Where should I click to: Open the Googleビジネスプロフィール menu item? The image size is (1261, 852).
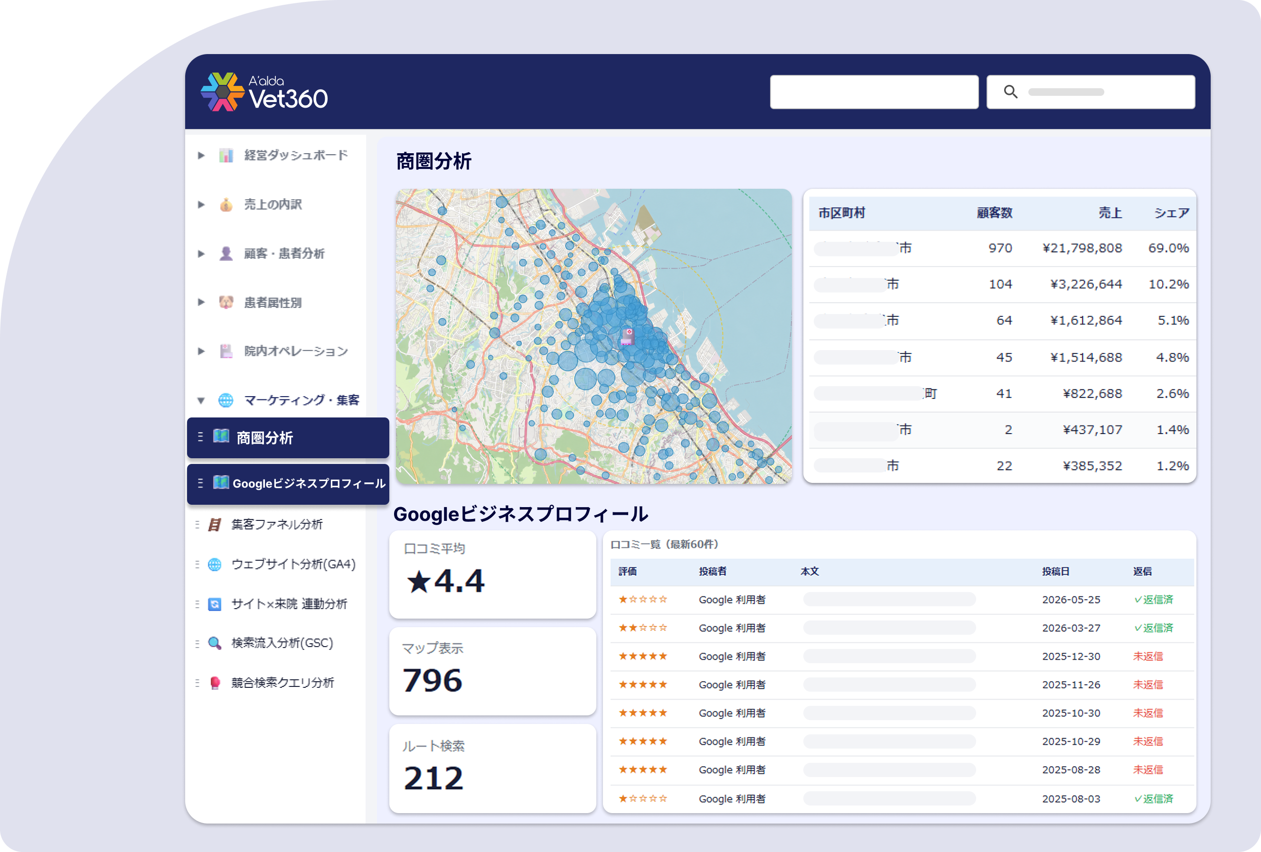point(288,483)
